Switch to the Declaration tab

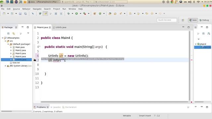[x=70, y=107]
